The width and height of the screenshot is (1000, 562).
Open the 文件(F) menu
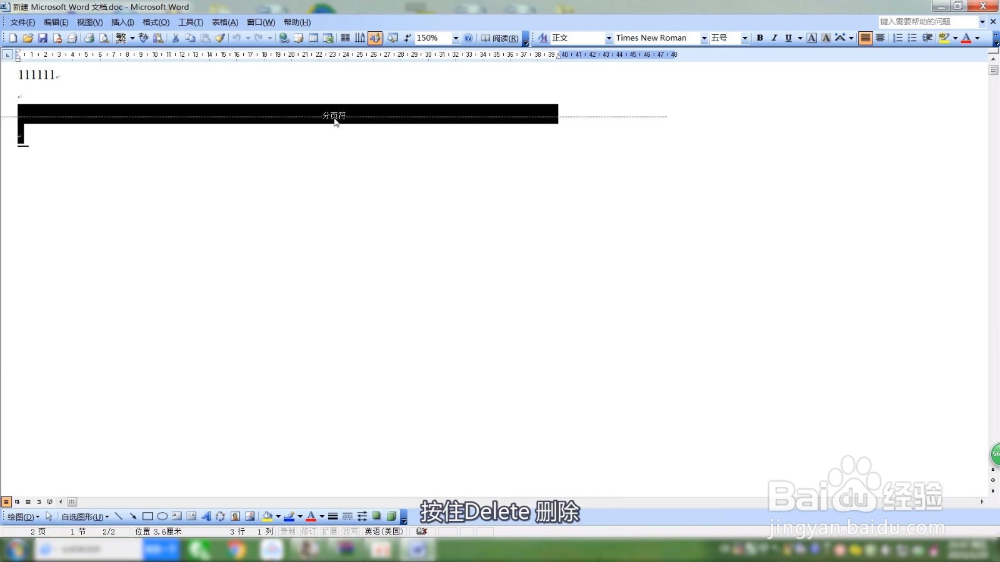point(22,22)
